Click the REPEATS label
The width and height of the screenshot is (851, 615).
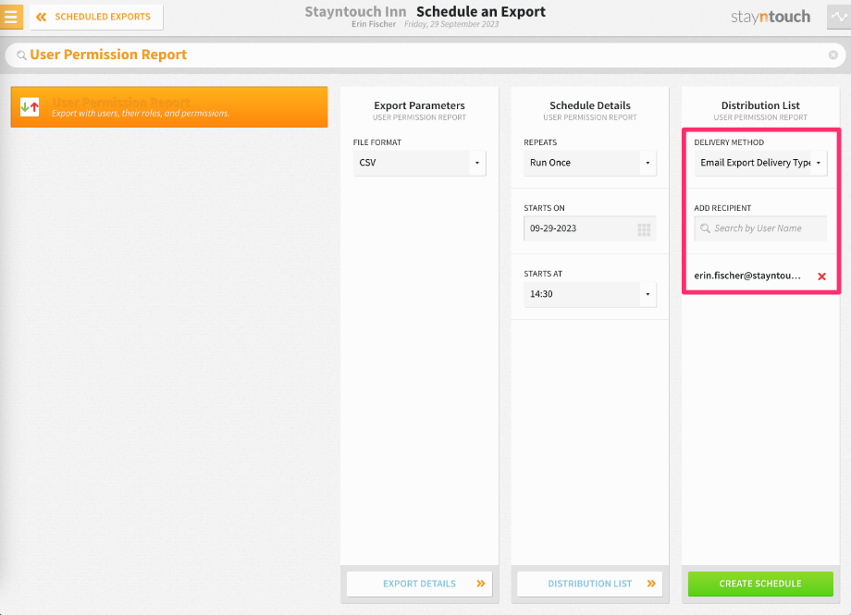[540, 142]
